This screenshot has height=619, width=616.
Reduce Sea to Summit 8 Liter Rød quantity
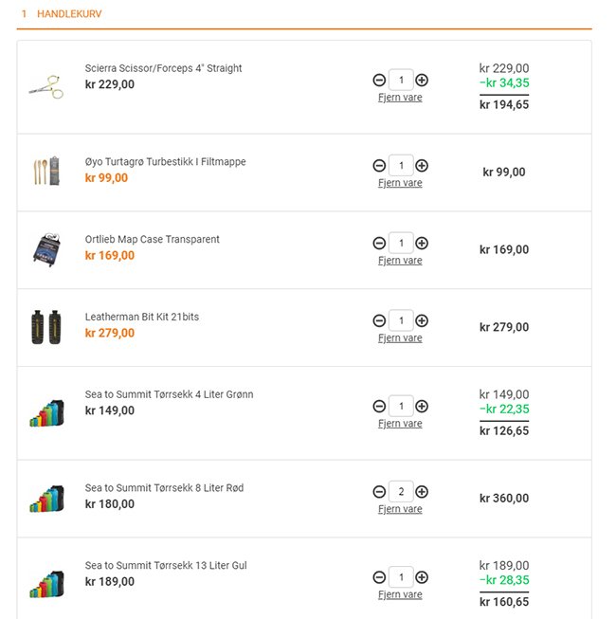click(x=379, y=492)
